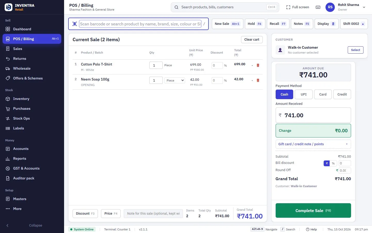Screen dimensions: 372x233
Task: Recall a held sale
Action: pyautogui.click(x=278, y=24)
